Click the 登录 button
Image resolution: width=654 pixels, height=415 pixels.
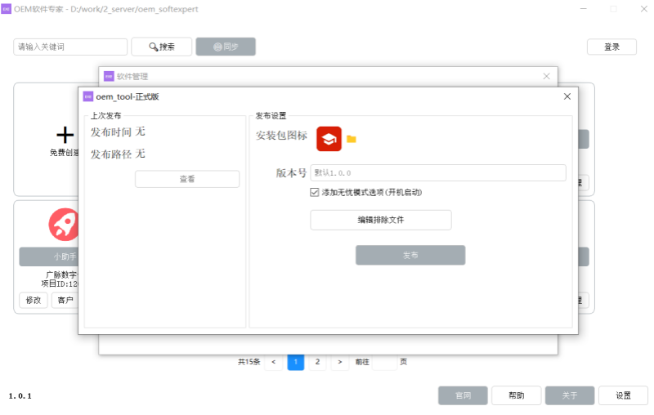[x=611, y=47]
